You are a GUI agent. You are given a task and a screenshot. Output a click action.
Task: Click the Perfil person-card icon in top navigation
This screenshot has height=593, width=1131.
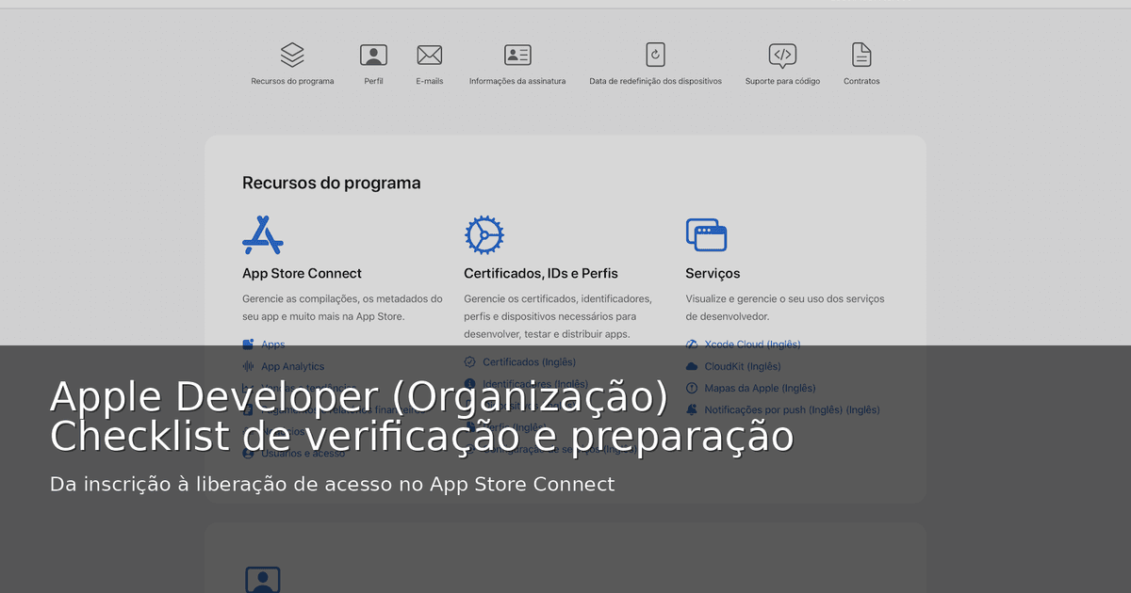click(373, 55)
